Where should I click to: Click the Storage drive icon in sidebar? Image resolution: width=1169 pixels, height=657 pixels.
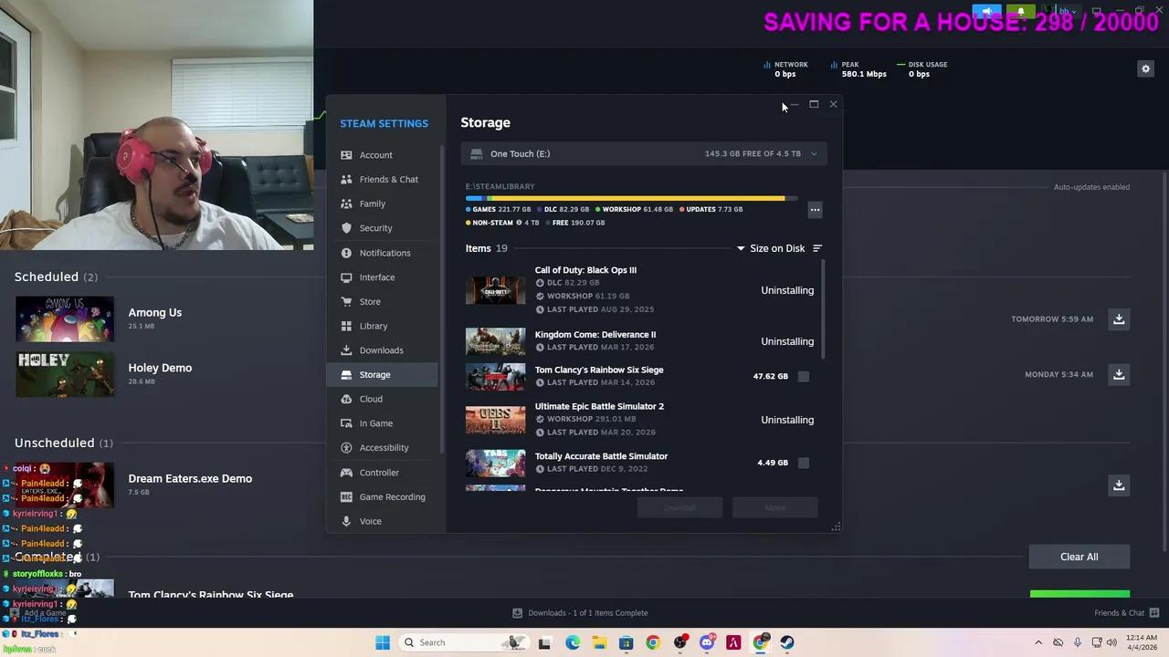[x=346, y=374]
